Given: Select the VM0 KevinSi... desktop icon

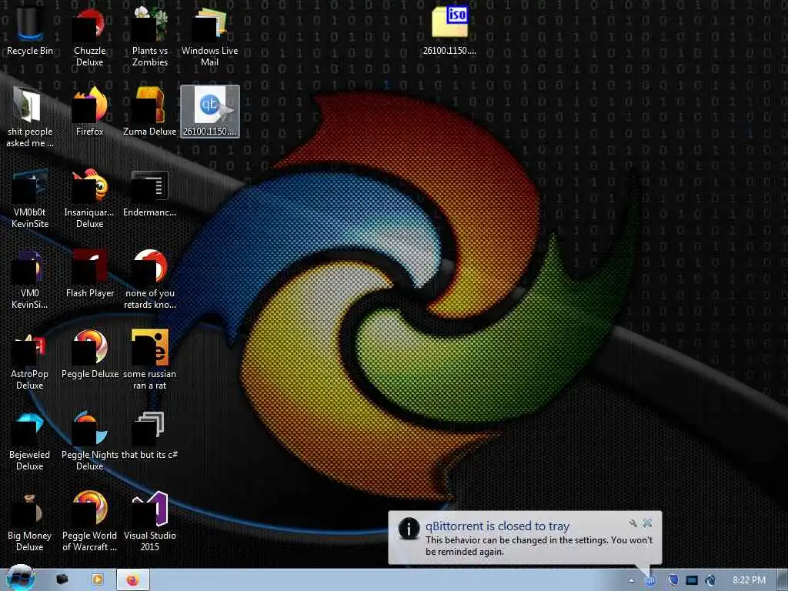Looking at the screenshot, I should (x=30, y=279).
